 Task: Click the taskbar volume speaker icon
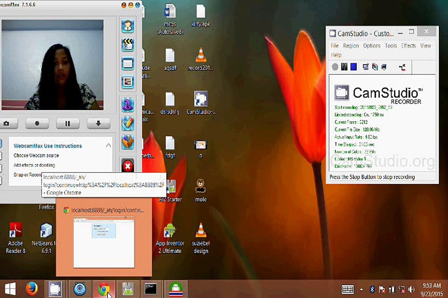[x=412, y=289]
